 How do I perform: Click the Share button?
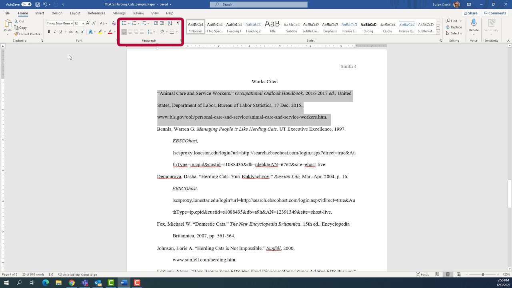coord(470,13)
